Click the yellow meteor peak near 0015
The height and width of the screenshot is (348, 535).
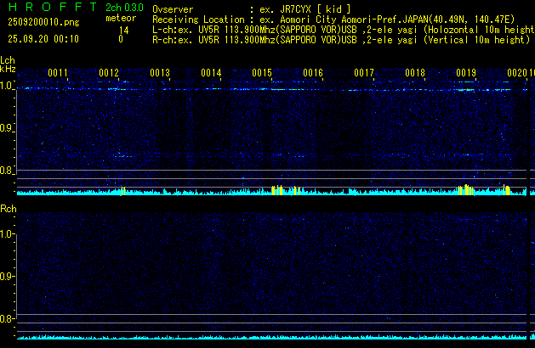[x=276, y=190]
